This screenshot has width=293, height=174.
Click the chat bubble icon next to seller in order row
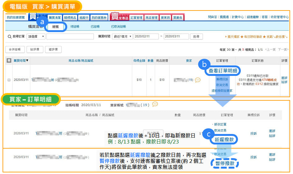(x=198, y=80)
